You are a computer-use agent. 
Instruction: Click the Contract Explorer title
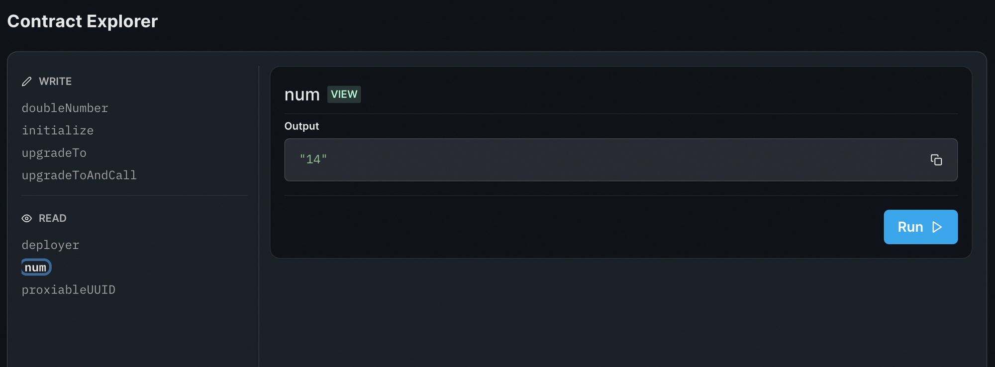coord(83,21)
